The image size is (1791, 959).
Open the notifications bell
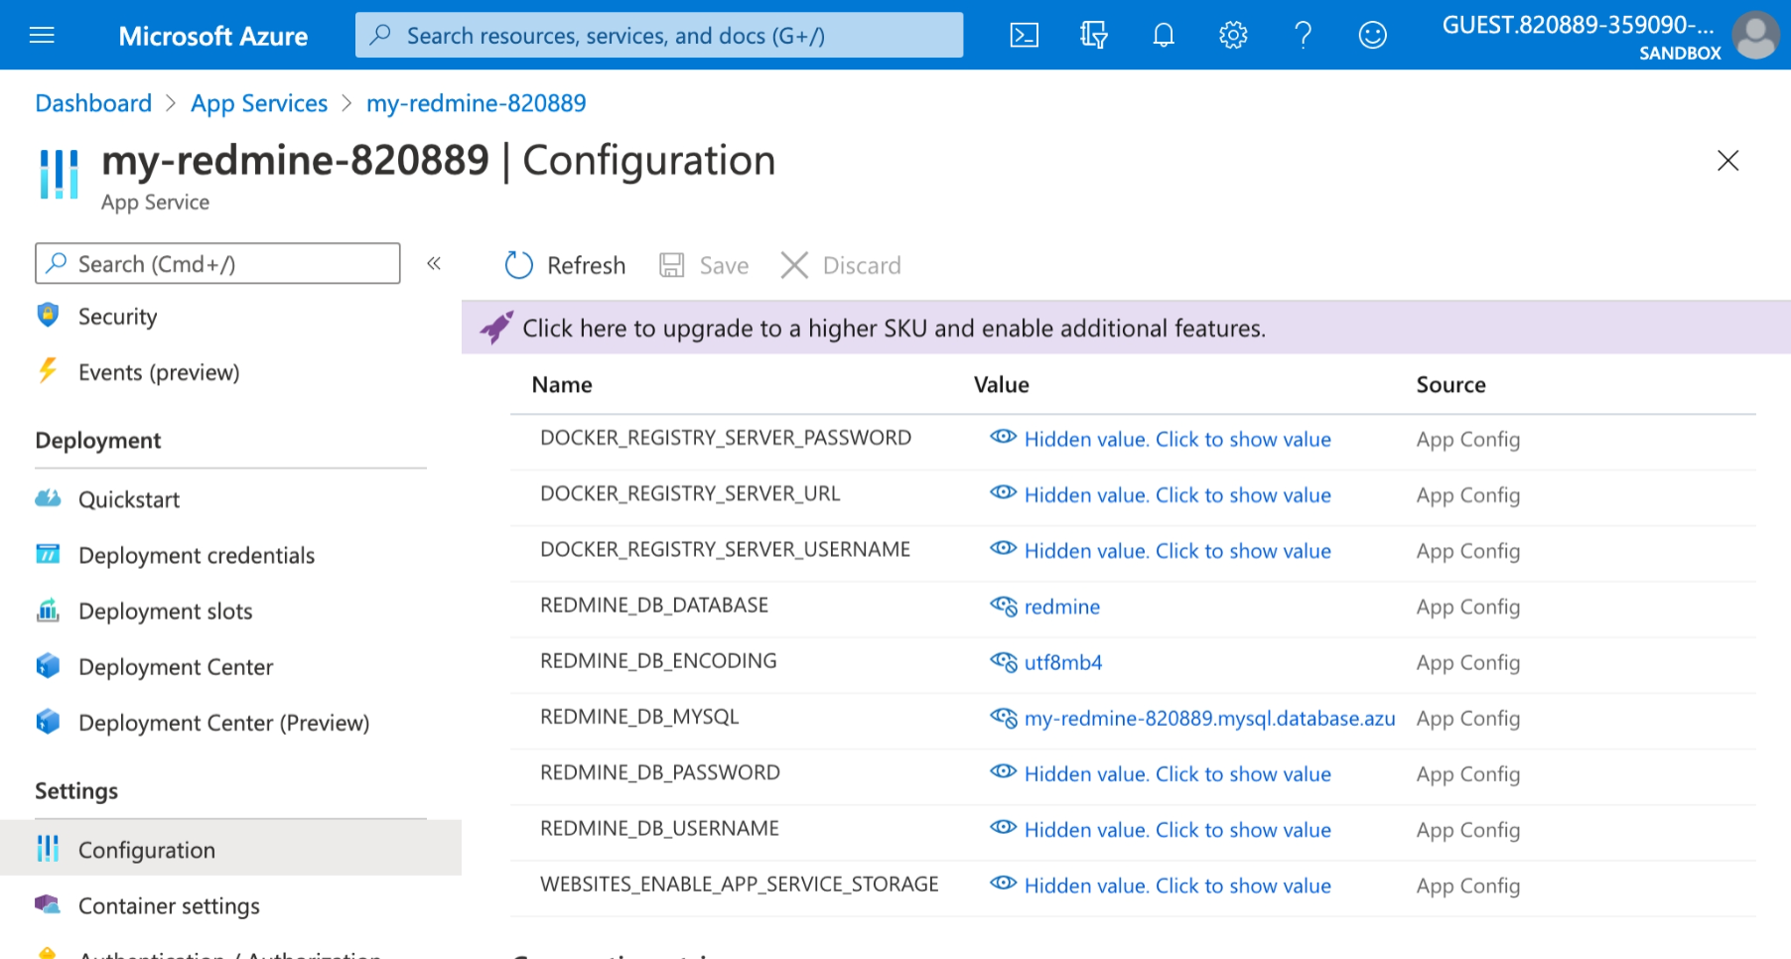[x=1163, y=34]
